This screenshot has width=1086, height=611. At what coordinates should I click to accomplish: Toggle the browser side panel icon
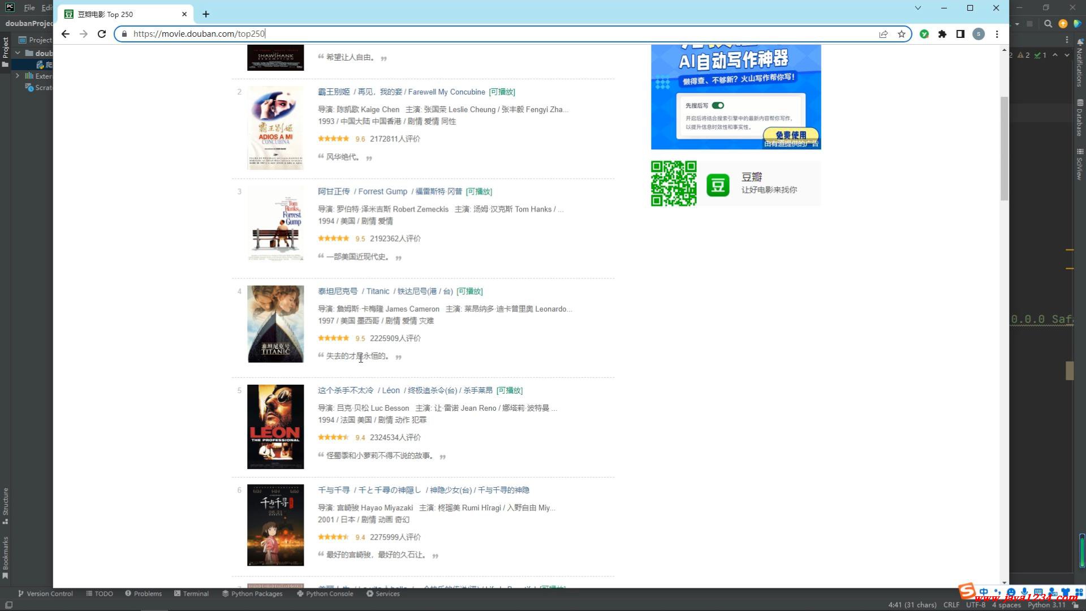(960, 34)
